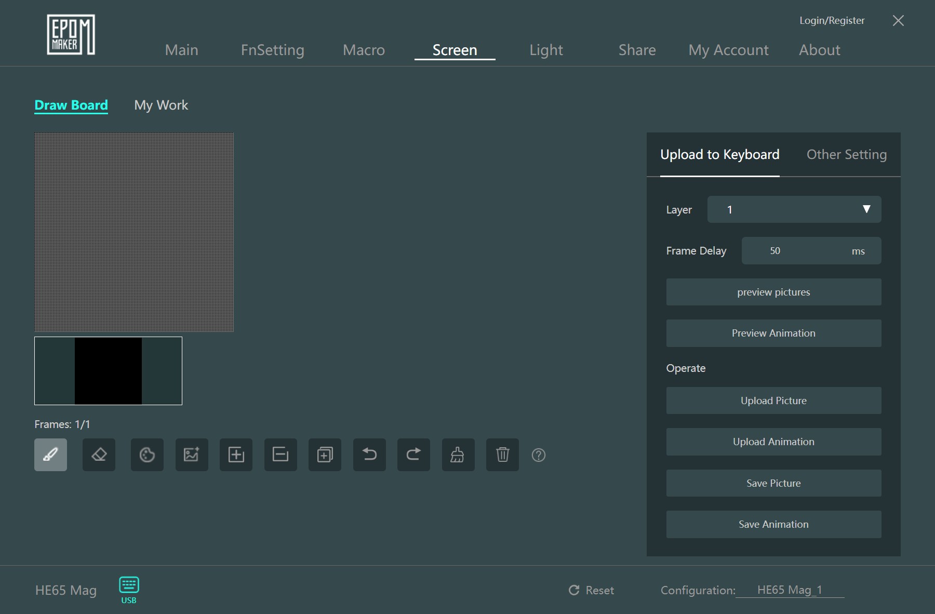Select the Brush drawing tool
Viewport: 935px width, 614px height.
tap(50, 455)
